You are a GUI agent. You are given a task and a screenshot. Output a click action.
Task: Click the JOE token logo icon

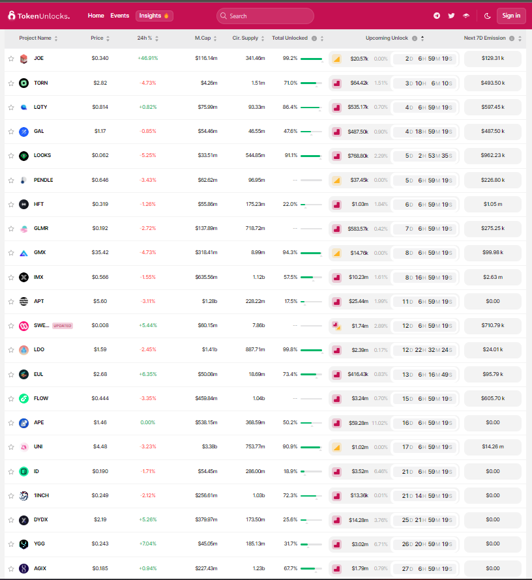[23, 59]
